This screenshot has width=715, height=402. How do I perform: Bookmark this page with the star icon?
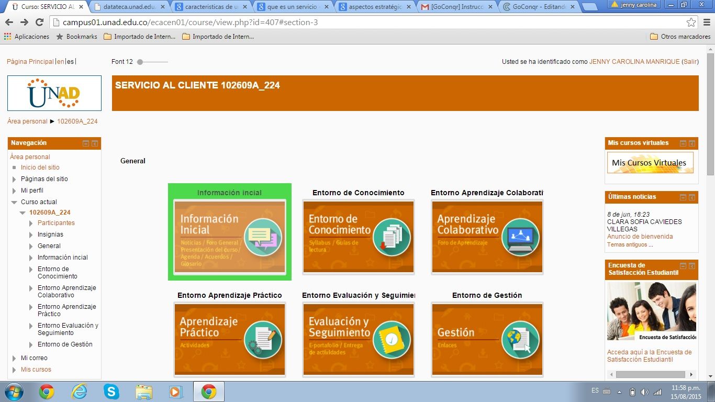tap(691, 23)
